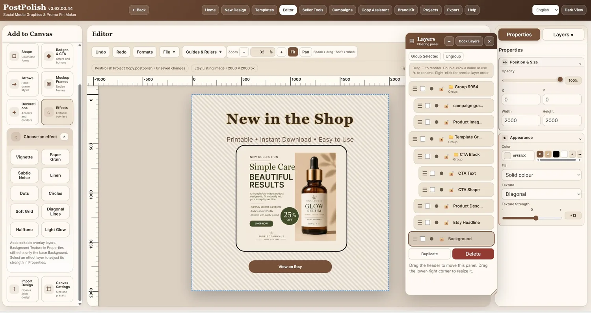Open the English language selector
591x313 pixels.
click(x=545, y=10)
